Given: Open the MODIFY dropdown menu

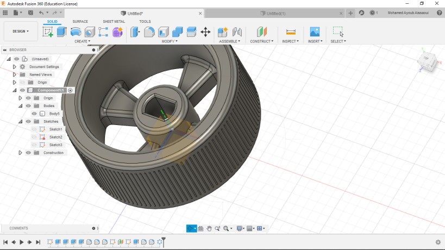Looking at the screenshot, I should pyautogui.click(x=170, y=41).
